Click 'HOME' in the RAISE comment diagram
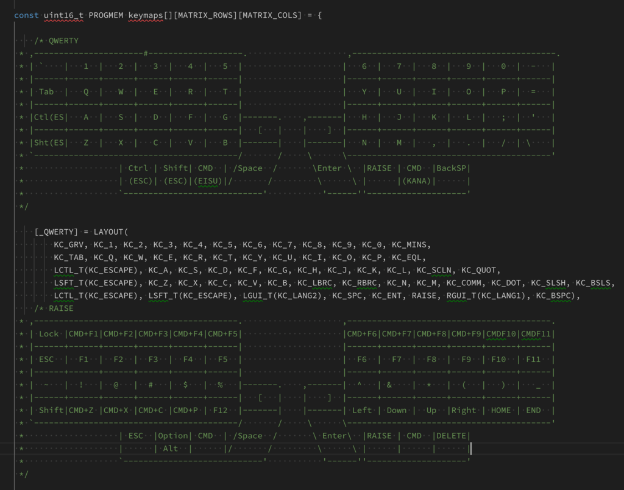 click(501, 410)
